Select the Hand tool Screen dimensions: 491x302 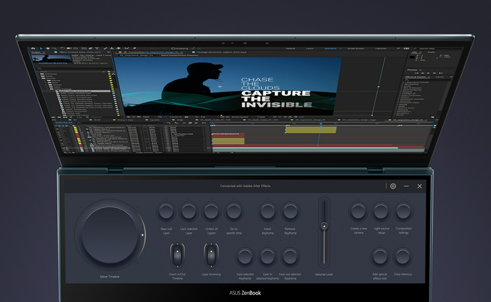(x=48, y=48)
